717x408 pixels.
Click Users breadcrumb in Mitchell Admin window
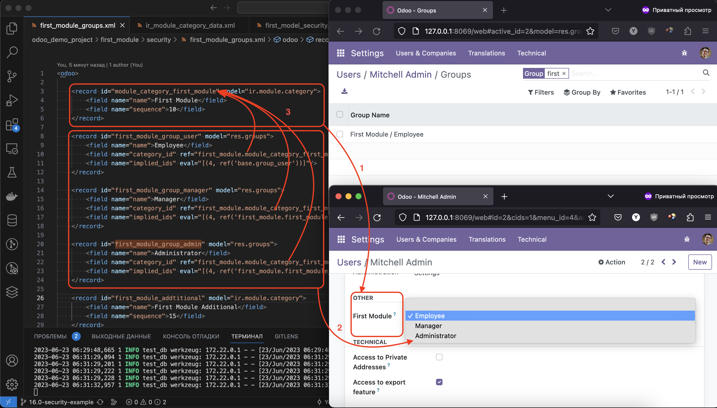click(349, 262)
